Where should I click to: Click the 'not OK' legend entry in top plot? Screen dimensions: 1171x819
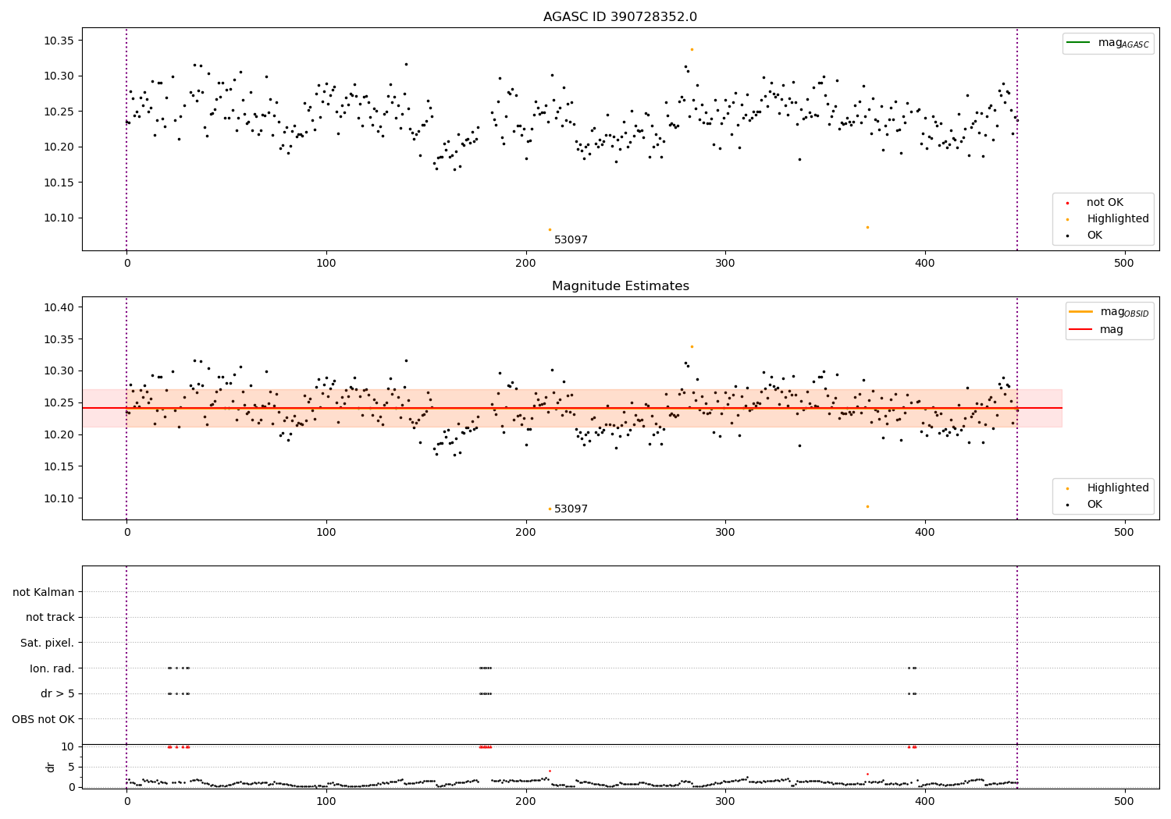click(1105, 203)
